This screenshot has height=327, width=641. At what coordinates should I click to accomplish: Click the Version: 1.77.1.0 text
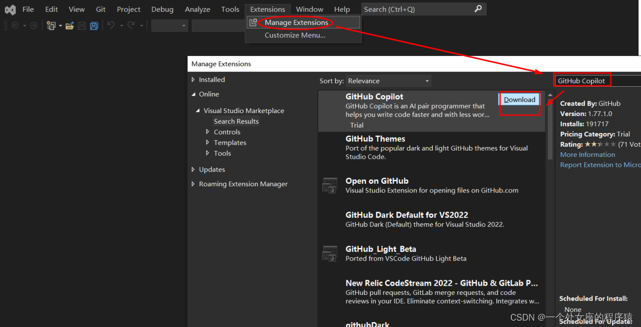pyautogui.click(x=586, y=114)
